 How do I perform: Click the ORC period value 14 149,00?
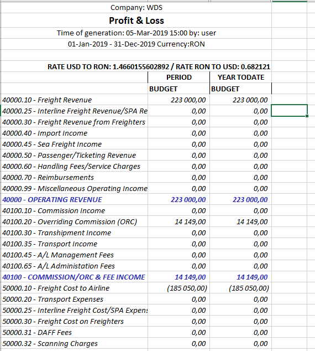click(x=179, y=221)
